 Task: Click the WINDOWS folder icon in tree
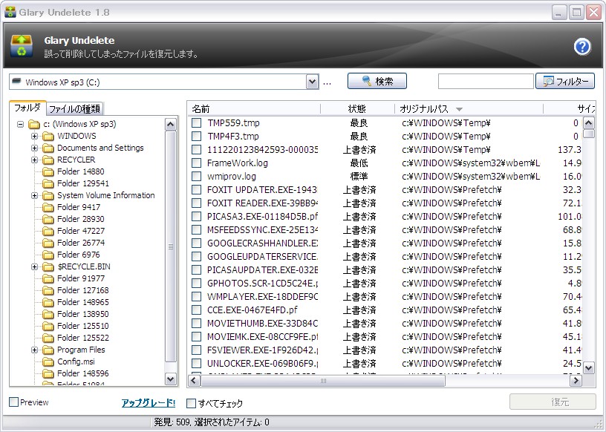tap(48, 136)
